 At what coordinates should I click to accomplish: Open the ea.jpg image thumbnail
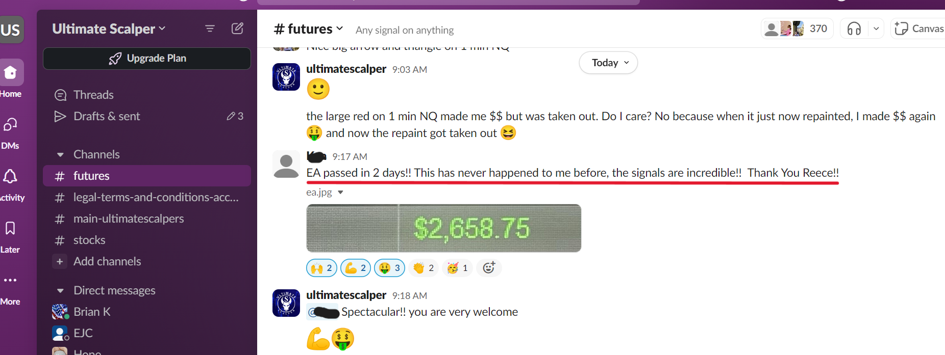pyautogui.click(x=443, y=228)
